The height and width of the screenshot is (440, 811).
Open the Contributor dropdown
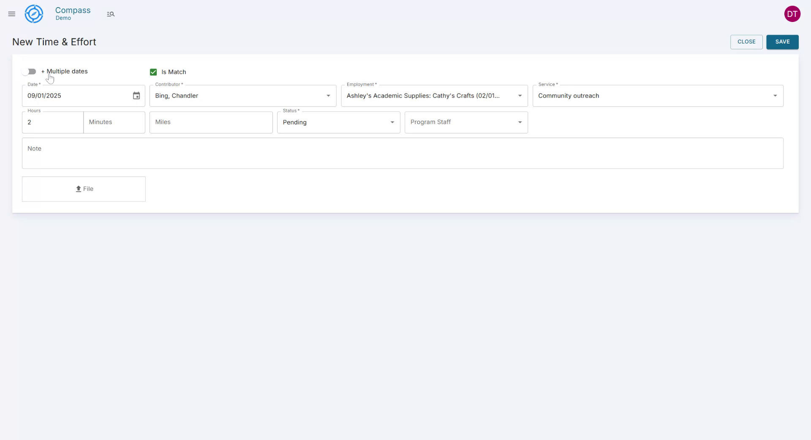coord(328,96)
